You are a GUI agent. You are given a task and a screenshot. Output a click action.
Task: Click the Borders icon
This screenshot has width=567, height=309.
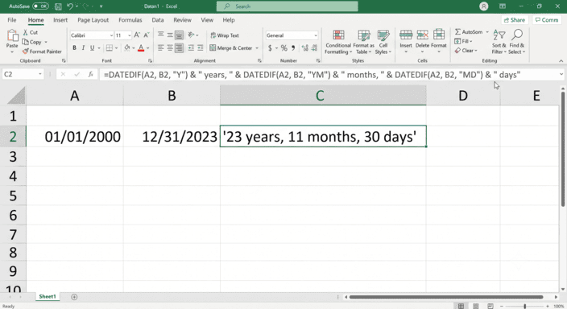110,47
